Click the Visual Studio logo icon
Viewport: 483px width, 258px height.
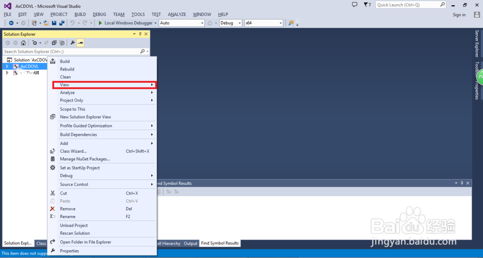click(x=8, y=5)
